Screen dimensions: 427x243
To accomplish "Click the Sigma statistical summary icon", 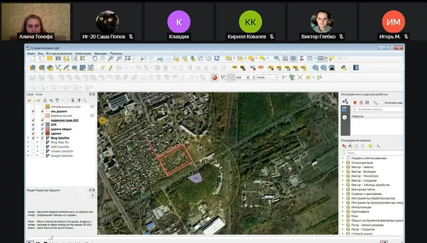I will pyautogui.click(x=302, y=58).
